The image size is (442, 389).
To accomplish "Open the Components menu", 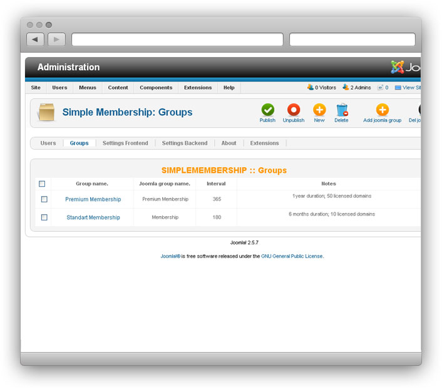I will pyautogui.click(x=156, y=88).
